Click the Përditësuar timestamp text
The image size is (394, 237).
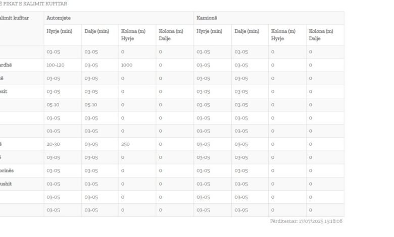[306, 221]
